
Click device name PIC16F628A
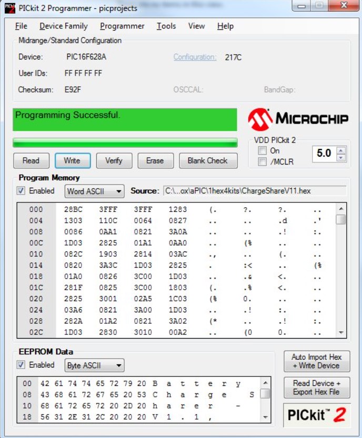[x=86, y=57]
